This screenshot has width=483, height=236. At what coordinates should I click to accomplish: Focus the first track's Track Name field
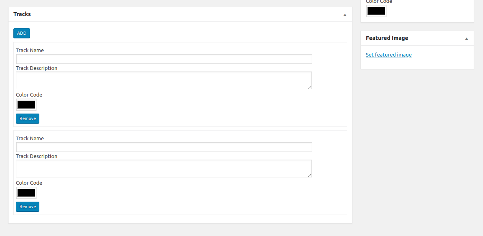(164, 59)
